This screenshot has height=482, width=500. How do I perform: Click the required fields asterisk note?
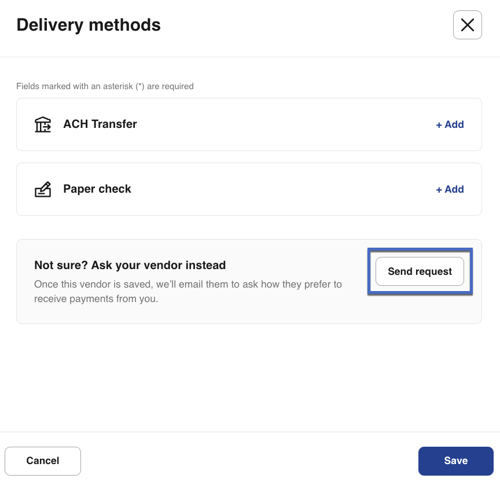click(x=105, y=86)
